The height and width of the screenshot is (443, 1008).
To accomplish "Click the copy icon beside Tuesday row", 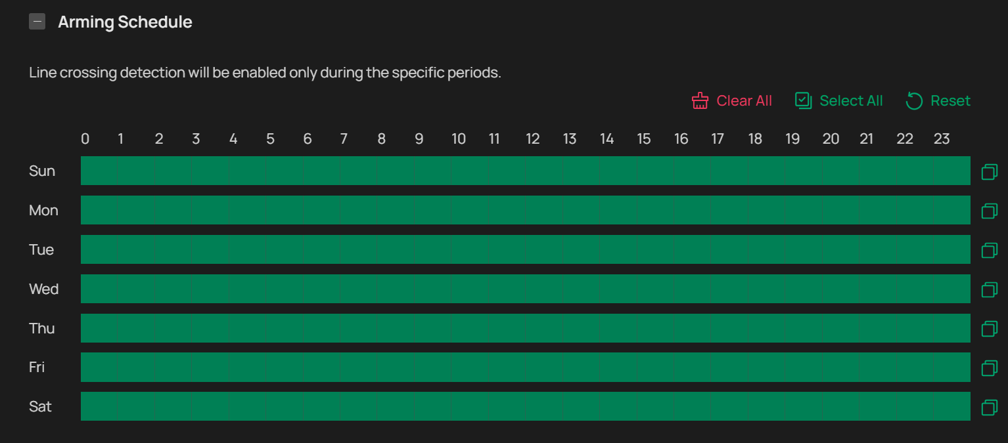I will pos(989,250).
